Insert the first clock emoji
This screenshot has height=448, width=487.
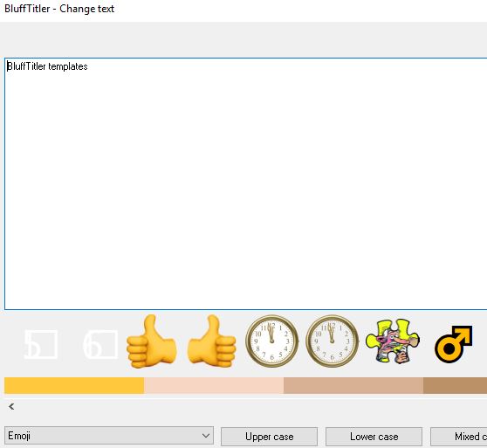point(272,341)
